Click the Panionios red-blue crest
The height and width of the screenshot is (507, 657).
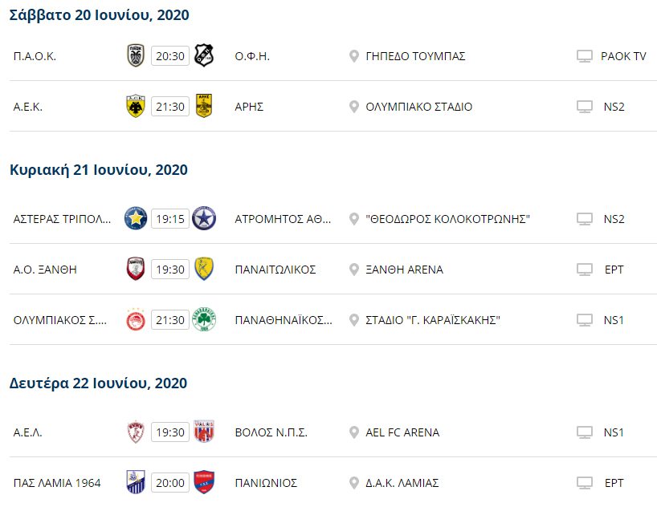(204, 482)
